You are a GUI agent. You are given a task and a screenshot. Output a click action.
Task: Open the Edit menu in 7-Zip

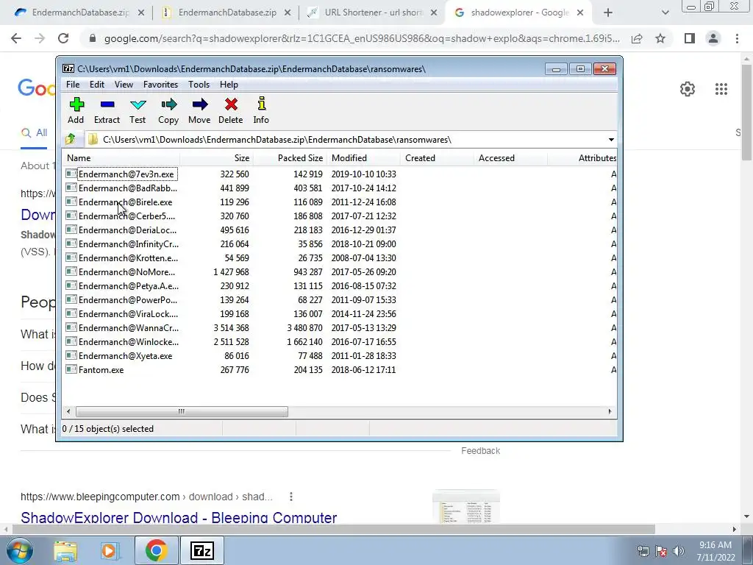[97, 85]
